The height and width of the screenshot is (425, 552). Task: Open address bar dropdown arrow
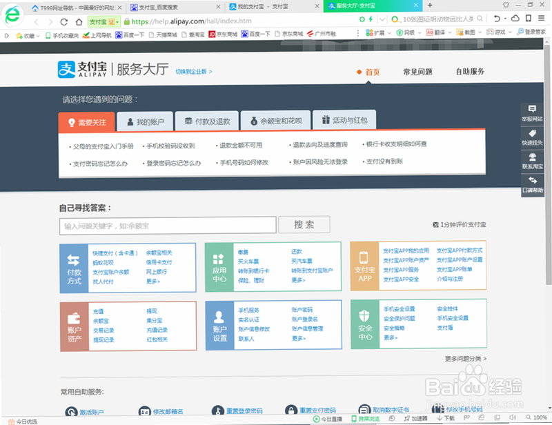383,19
